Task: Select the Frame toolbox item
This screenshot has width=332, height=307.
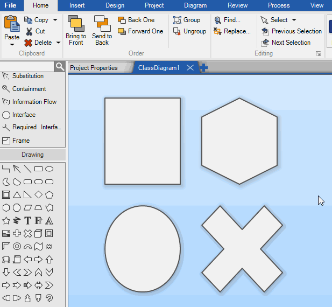Action: pyautogui.click(x=16, y=141)
